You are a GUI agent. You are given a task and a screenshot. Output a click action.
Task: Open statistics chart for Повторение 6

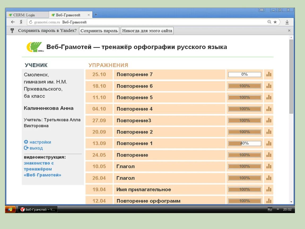point(269,86)
